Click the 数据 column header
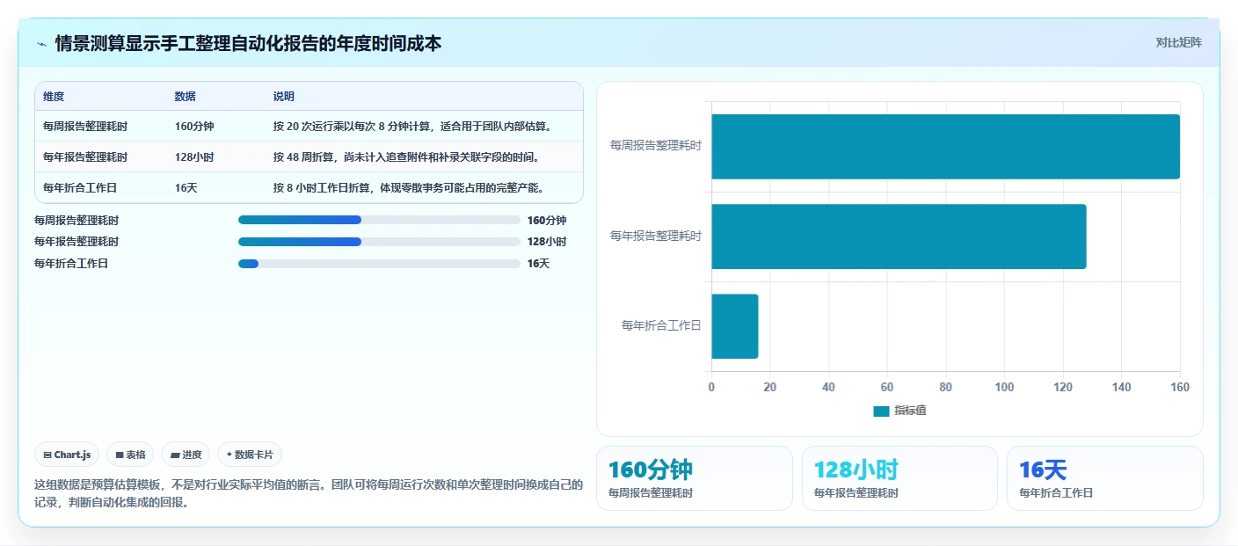This screenshot has height=546, width=1238. point(186,97)
